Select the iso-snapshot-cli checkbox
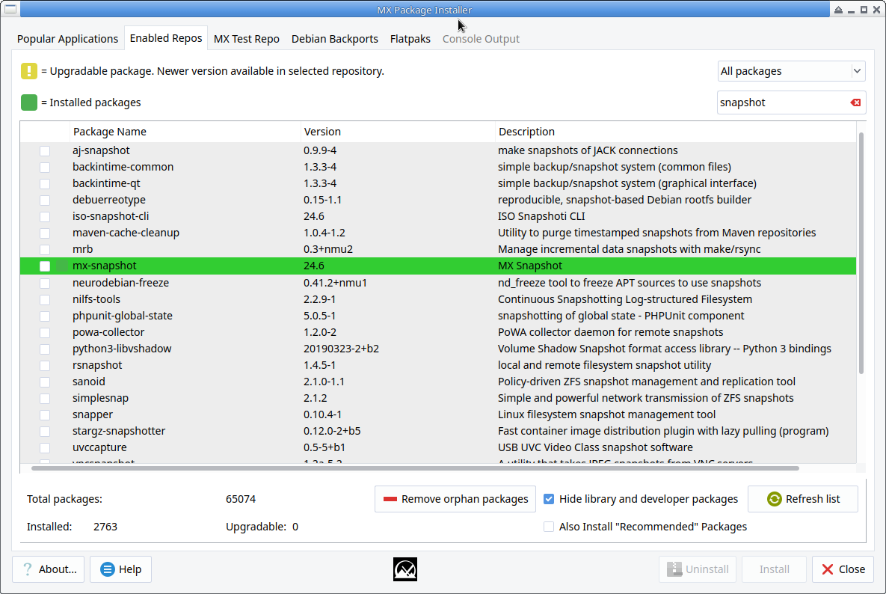886x594 pixels. (45, 216)
